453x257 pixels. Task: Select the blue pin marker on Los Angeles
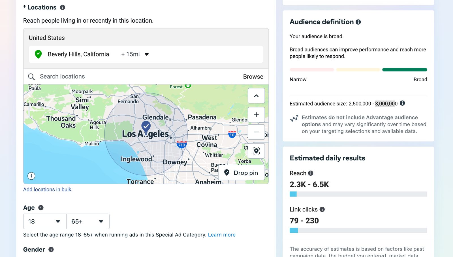pos(146,127)
